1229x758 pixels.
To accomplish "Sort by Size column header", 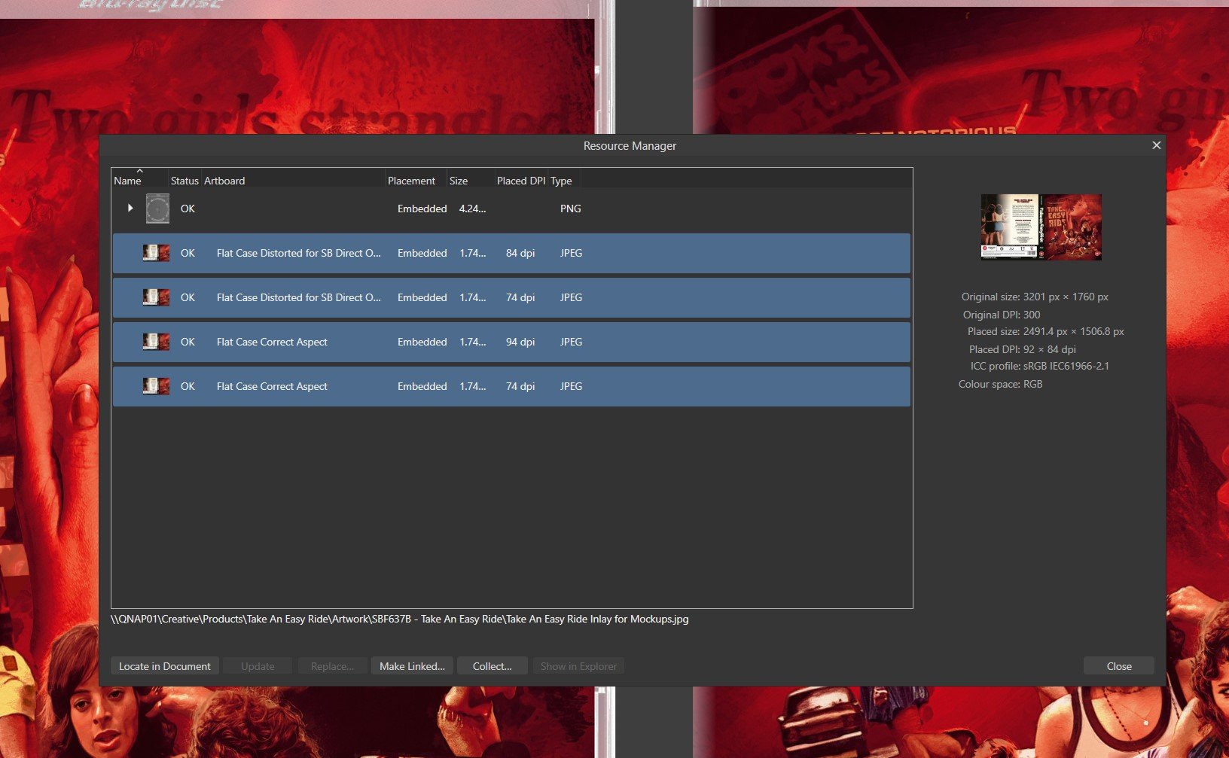I will click(x=459, y=181).
